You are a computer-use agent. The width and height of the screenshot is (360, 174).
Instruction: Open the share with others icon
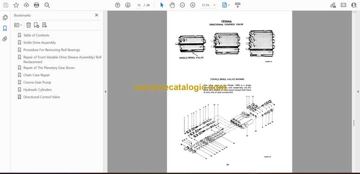coord(354,5)
